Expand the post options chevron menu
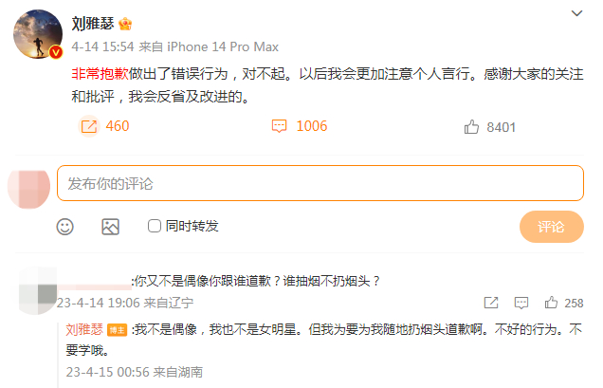The image size is (603, 388). coord(576,13)
